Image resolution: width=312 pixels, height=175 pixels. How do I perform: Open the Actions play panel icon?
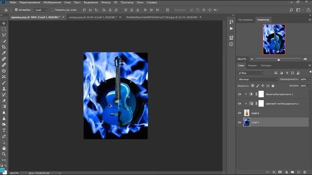231,29
